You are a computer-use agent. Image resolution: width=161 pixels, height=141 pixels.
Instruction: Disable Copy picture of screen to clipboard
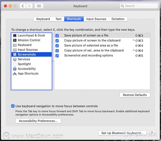coord(57,41)
